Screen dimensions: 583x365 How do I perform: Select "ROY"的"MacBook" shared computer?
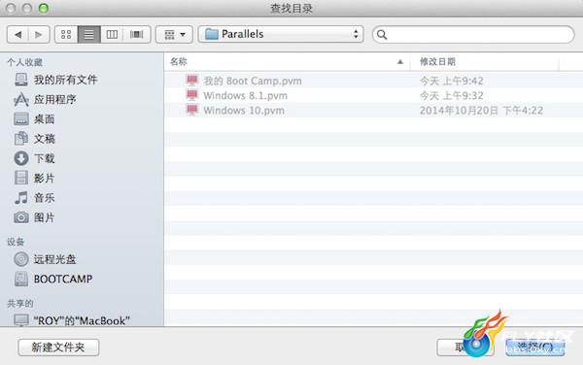click(82, 320)
